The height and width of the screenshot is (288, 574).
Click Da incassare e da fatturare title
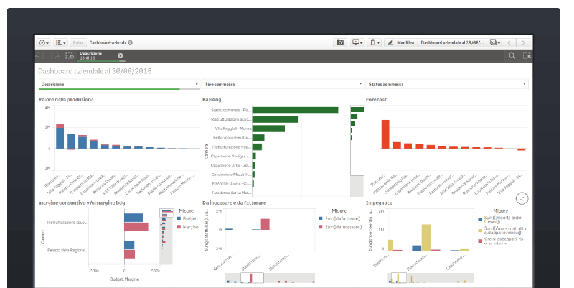(x=234, y=203)
